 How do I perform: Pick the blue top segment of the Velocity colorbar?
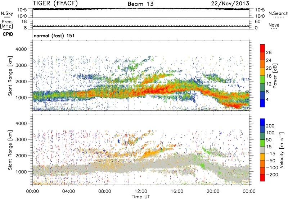[x=262, y=122]
